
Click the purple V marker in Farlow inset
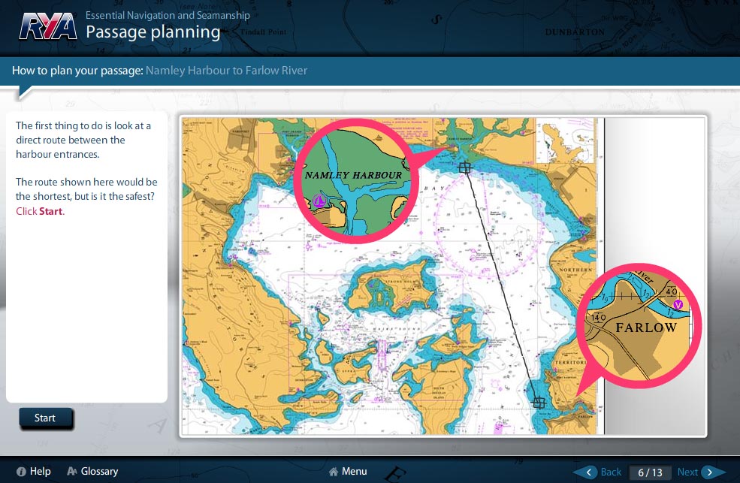678,304
